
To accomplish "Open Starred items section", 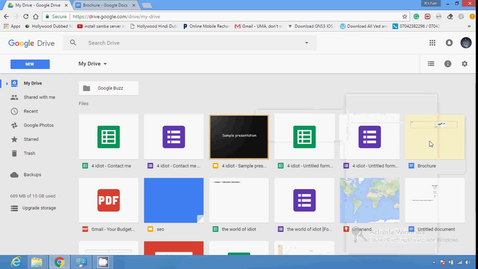I will [31, 139].
